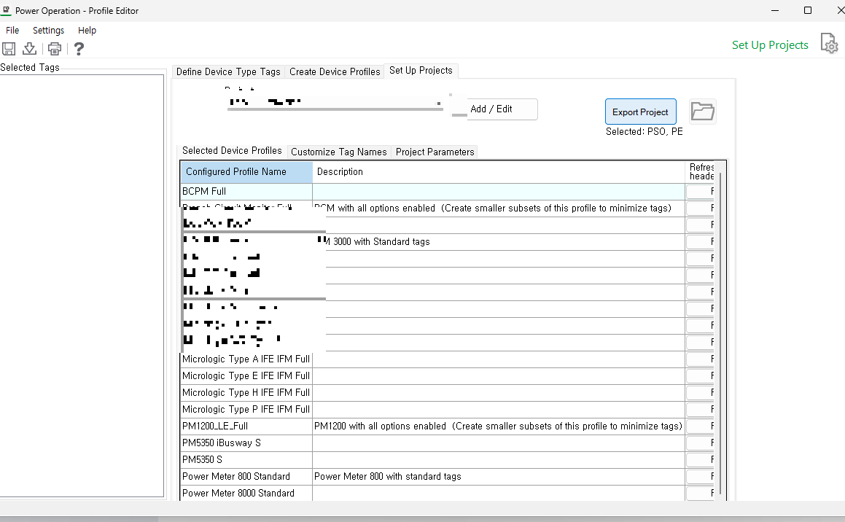Click description 'Power Meter 800 with standard tags'

[387, 476]
